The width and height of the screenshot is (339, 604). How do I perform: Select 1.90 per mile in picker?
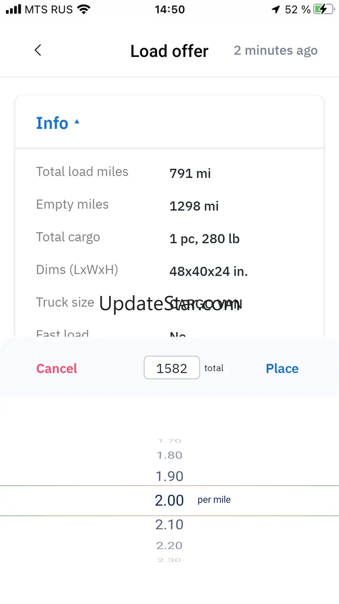[x=169, y=476]
